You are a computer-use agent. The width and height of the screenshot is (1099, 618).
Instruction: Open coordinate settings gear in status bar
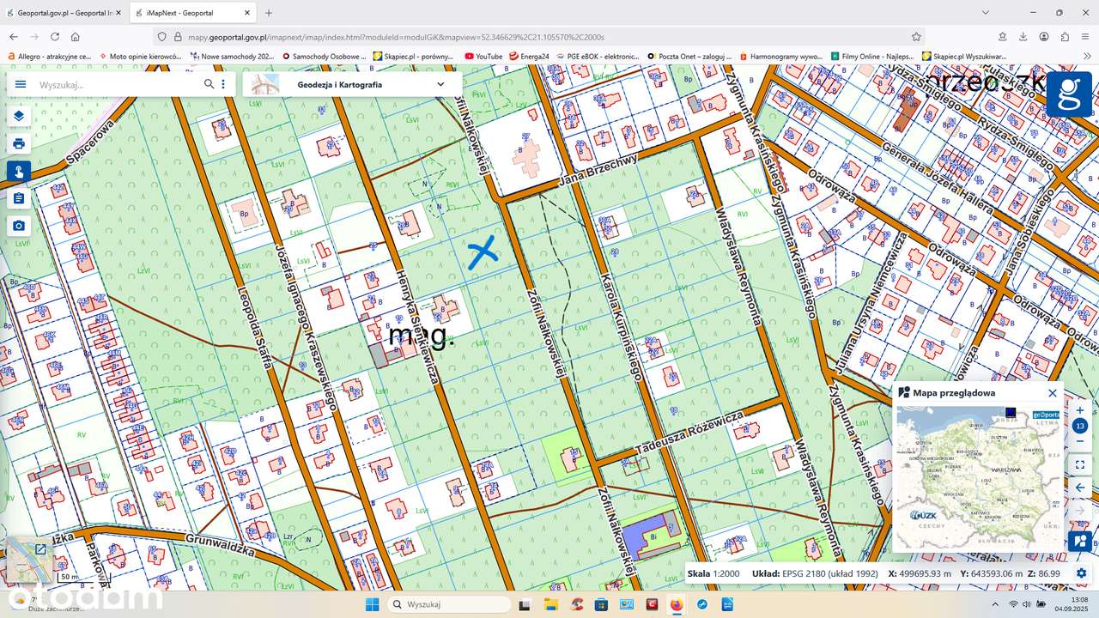click(x=1081, y=573)
